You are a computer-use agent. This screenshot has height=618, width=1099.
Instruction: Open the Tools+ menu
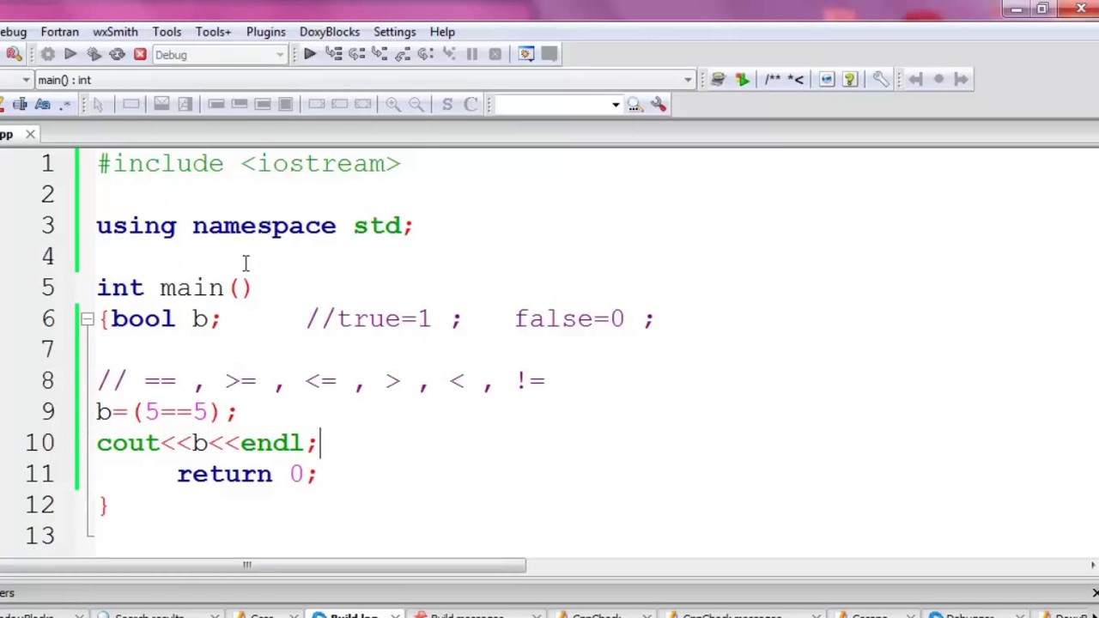coord(213,32)
